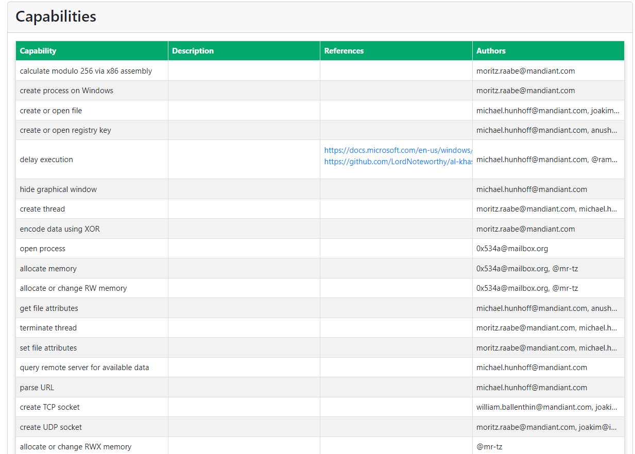635x454 pixels.
Task: Click the 'terminate thread' capability
Action: pyautogui.click(x=48, y=328)
